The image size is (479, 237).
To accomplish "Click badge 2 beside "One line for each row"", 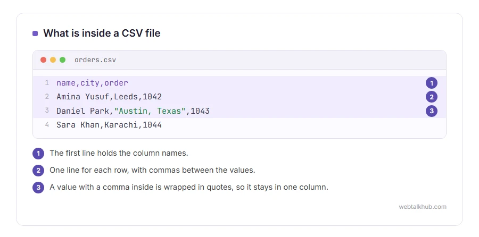I will [38, 171].
